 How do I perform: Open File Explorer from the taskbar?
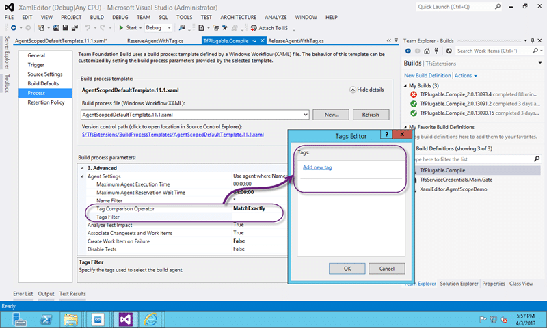(71, 319)
